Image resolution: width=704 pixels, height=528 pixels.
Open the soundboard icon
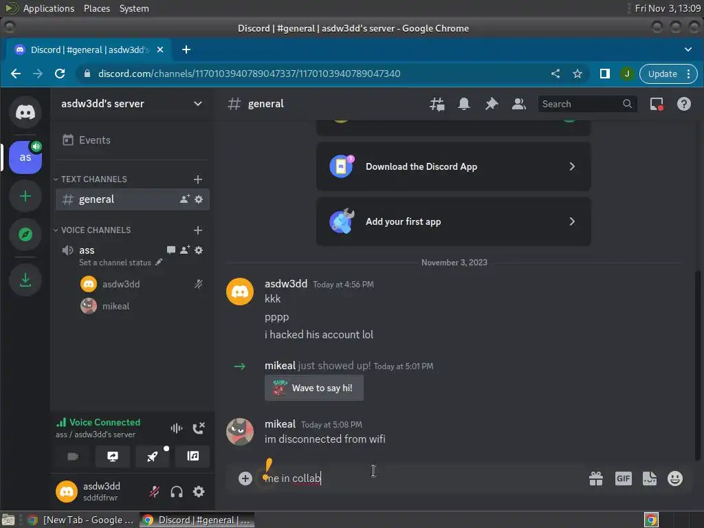point(192,456)
